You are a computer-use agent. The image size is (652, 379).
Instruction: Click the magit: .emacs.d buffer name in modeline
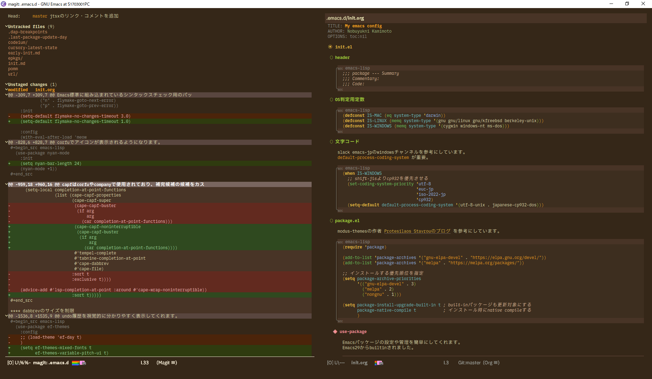51,363
